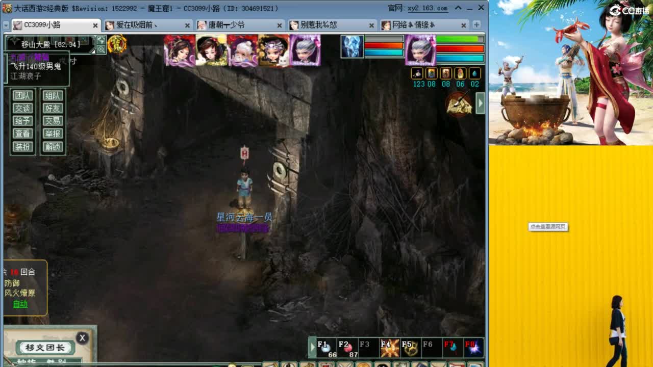Image resolution: width=653 pixels, height=367 pixels.
Task: Toggle 自动 auto battle
Action: (20, 304)
